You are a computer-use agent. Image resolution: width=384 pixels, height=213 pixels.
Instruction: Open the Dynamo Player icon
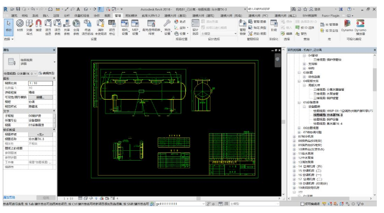(360, 27)
